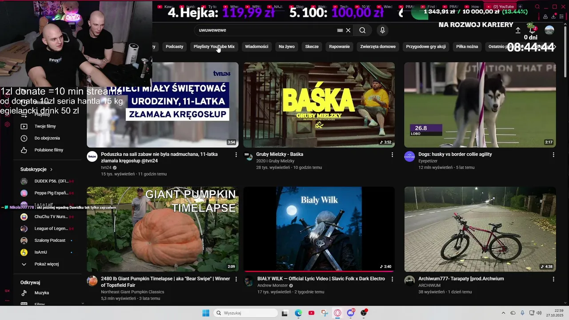Click Archiwum777- Tarapaty video title
The image size is (569, 320).
[x=461, y=279]
